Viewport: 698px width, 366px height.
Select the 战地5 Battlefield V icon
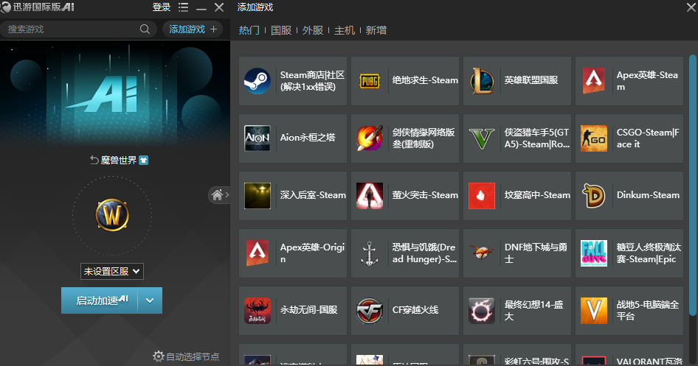coord(594,310)
